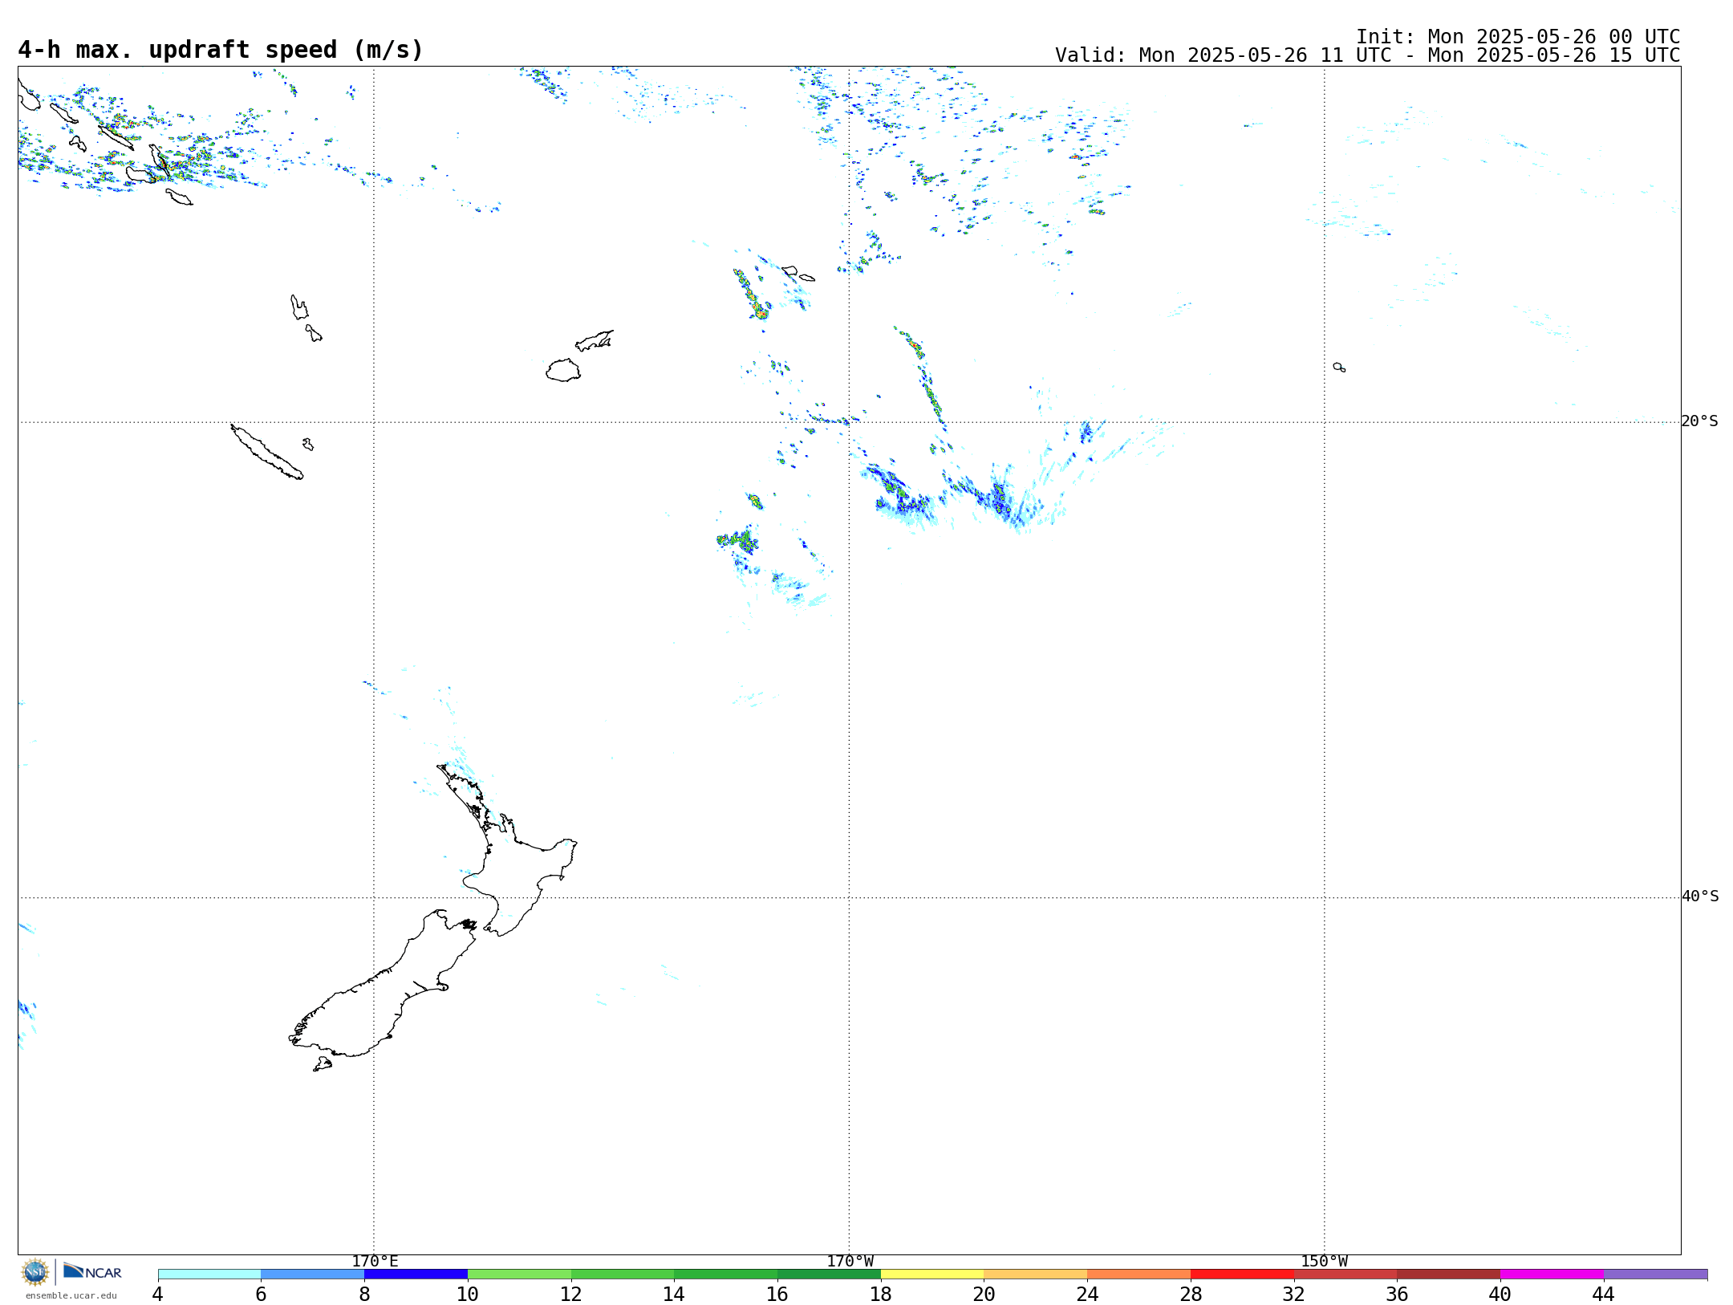Click the Tahiti island outline near 150°W
This screenshot has width=1733, height=1305.
(x=1339, y=367)
